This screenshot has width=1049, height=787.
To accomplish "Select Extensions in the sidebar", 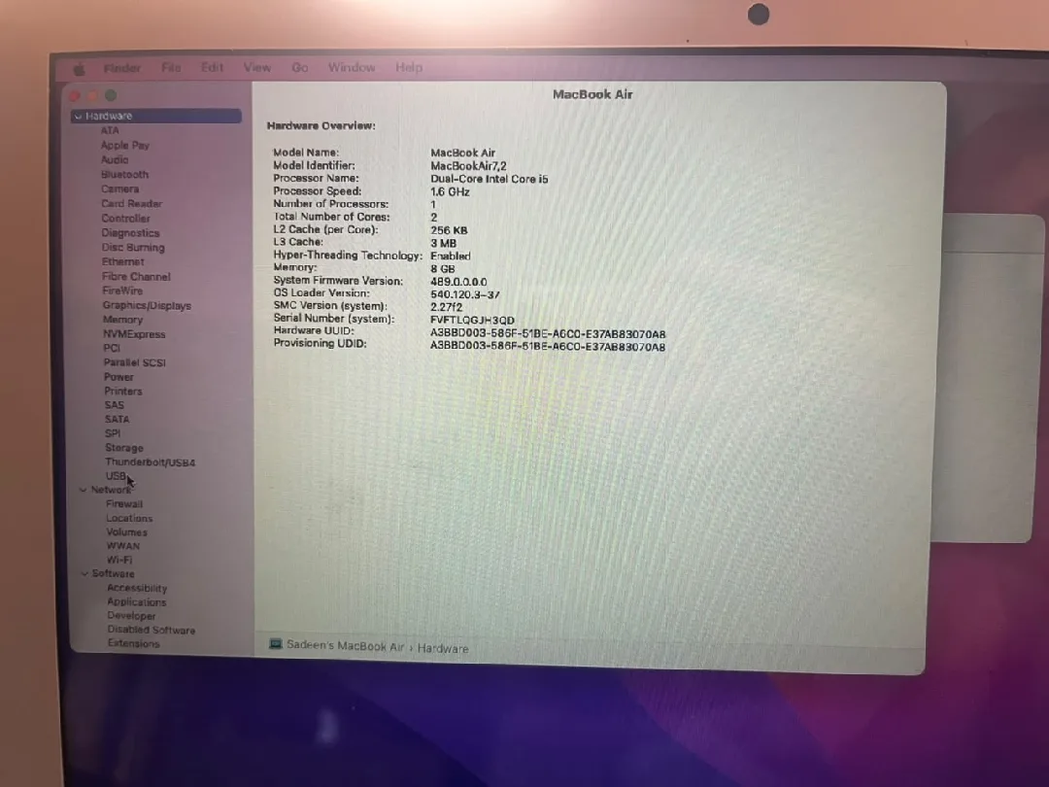I will 134,643.
